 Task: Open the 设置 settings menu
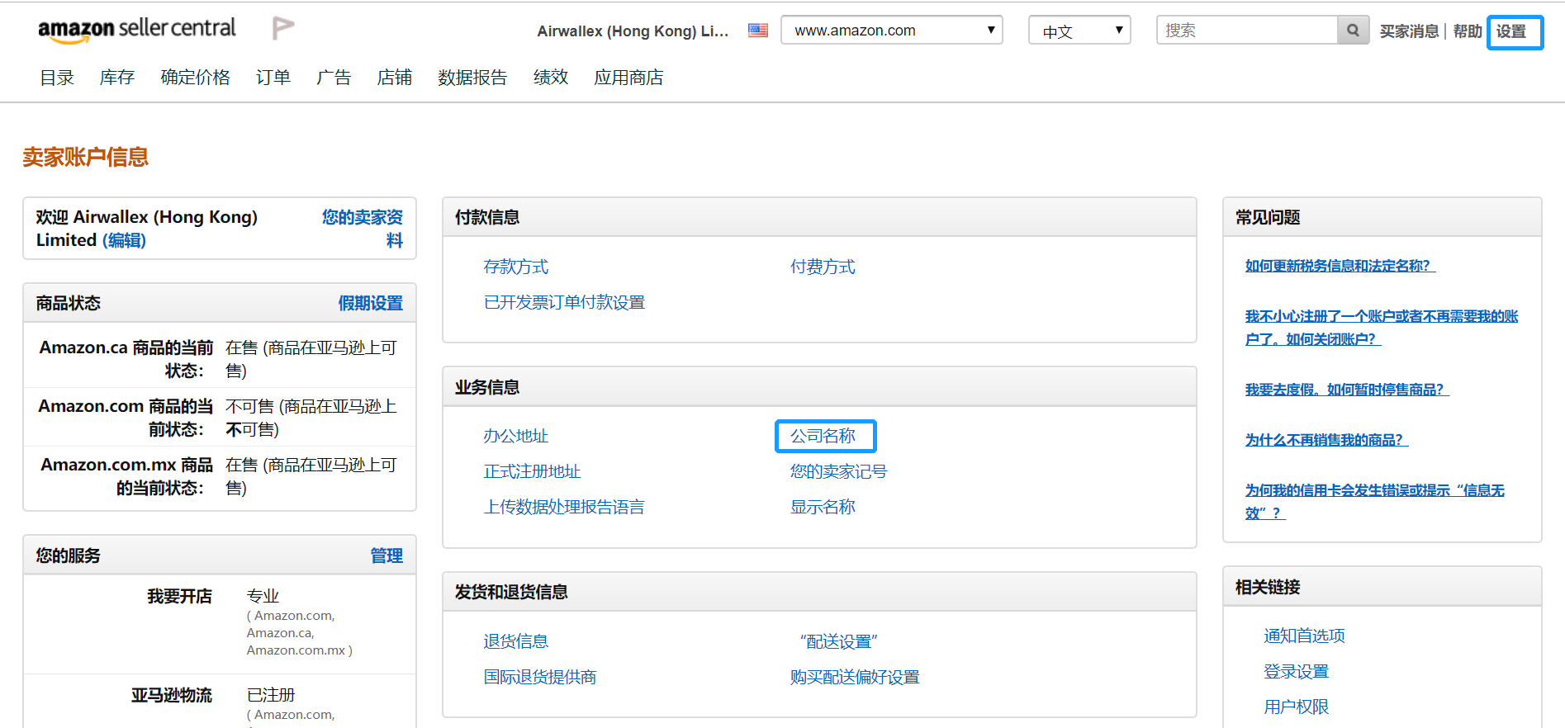pos(1514,32)
